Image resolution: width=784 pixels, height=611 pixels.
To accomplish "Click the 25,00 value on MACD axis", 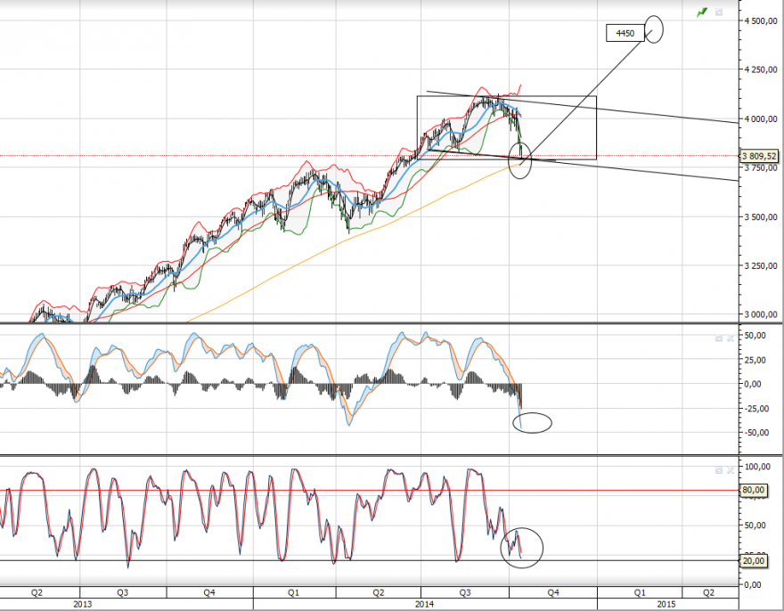I will coord(755,360).
